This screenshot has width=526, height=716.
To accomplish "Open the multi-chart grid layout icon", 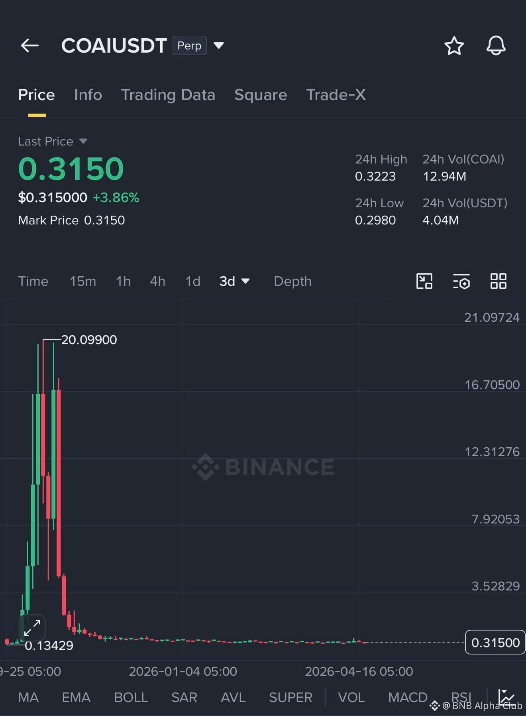I will tap(498, 281).
